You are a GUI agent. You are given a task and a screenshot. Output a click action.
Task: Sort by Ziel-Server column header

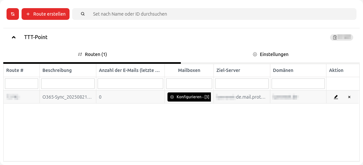(229, 70)
